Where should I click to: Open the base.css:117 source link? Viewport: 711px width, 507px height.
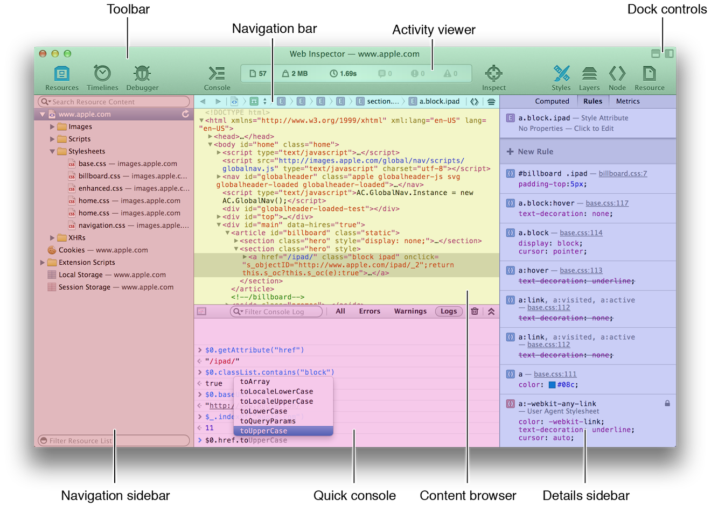(x=607, y=203)
